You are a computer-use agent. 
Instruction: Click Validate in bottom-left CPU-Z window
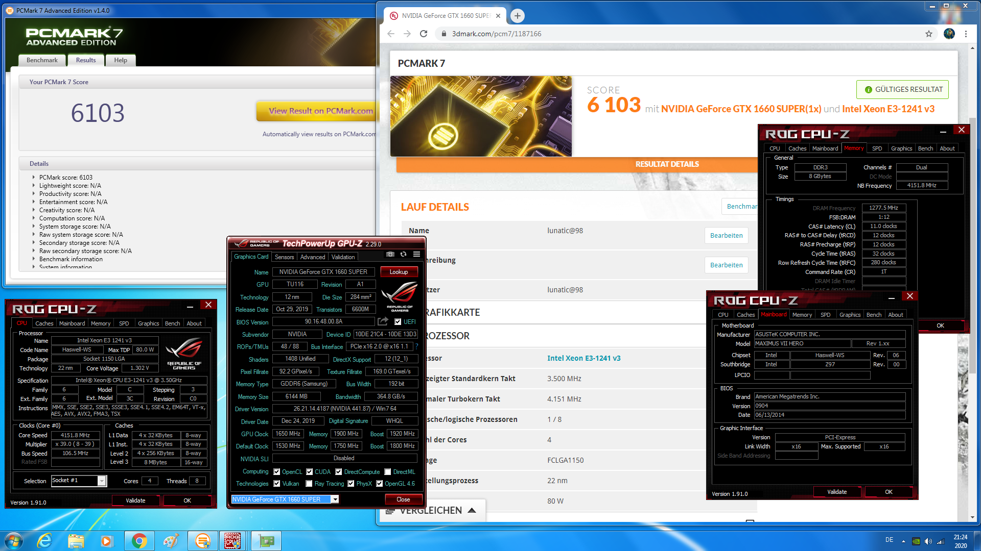pyautogui.click(x=135, y=500)
